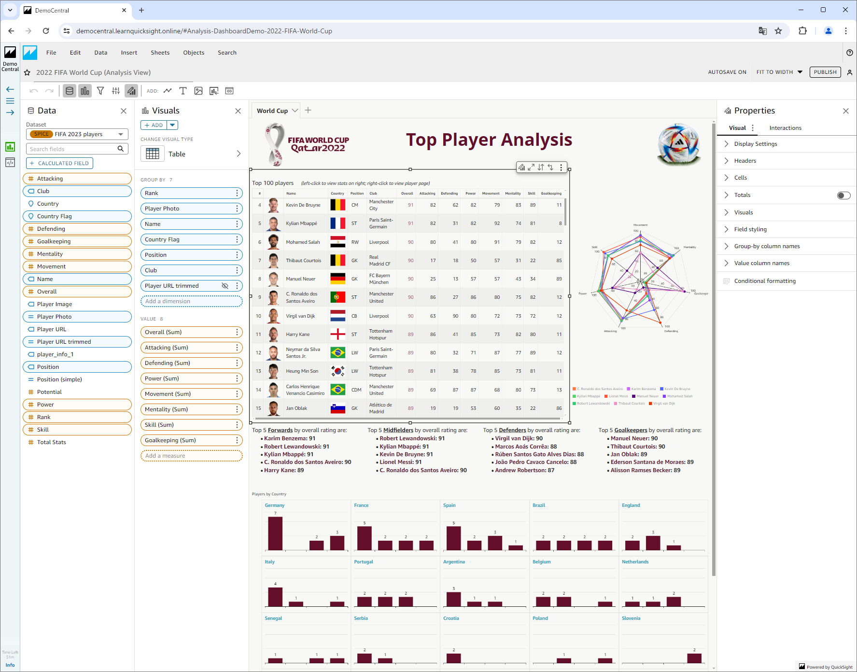Toggle the Totals switch on
Screen dimensions: 857x672
[843, 195]
